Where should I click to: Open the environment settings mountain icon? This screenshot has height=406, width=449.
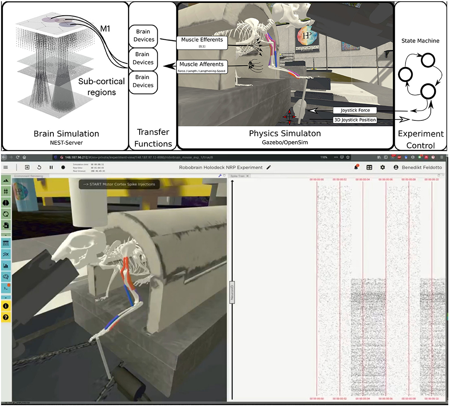pyautogui.click(x=6, y=180)
